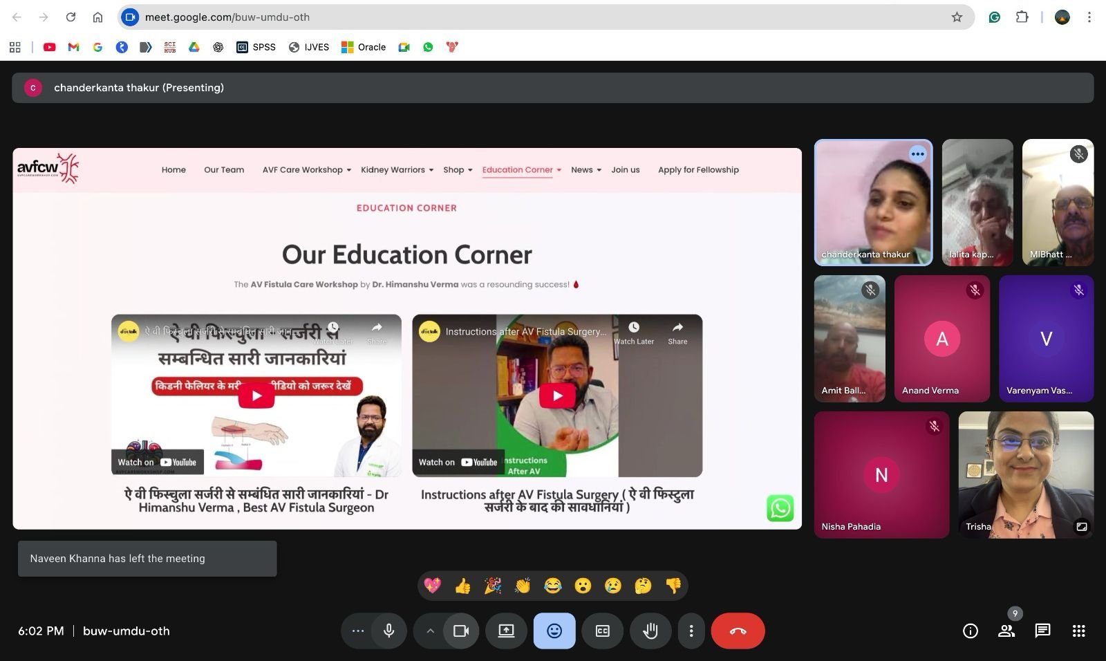1106x661 pixels.
Task: Click the Present now share screen icon
Action: 506,631
